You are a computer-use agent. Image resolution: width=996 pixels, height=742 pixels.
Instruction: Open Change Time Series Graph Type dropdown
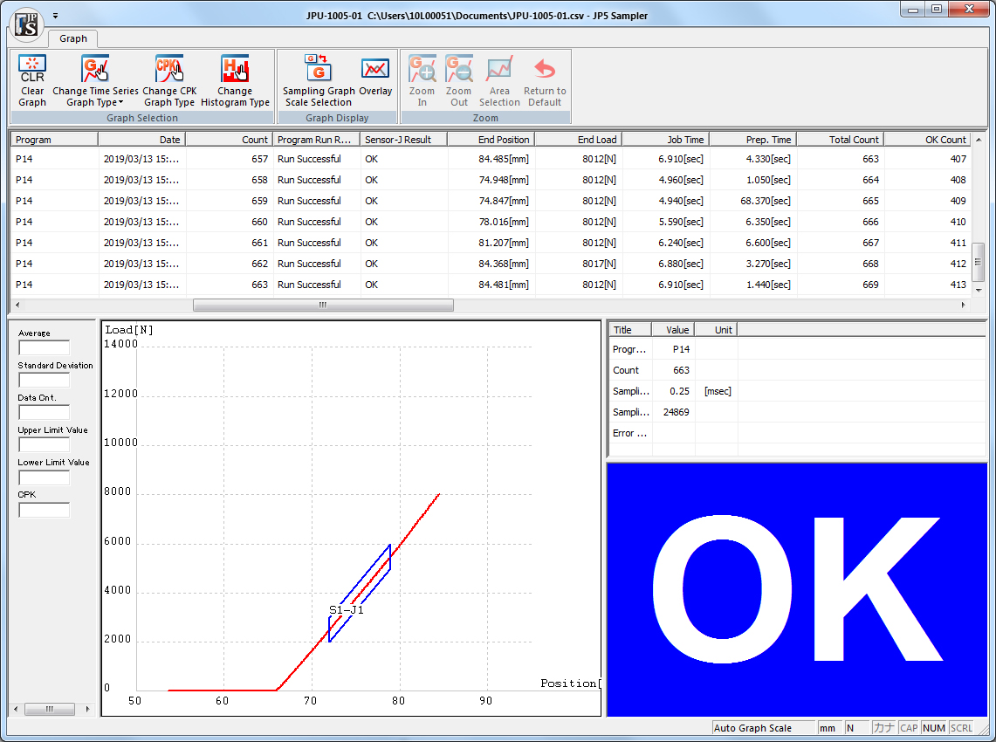pos(95,80)
